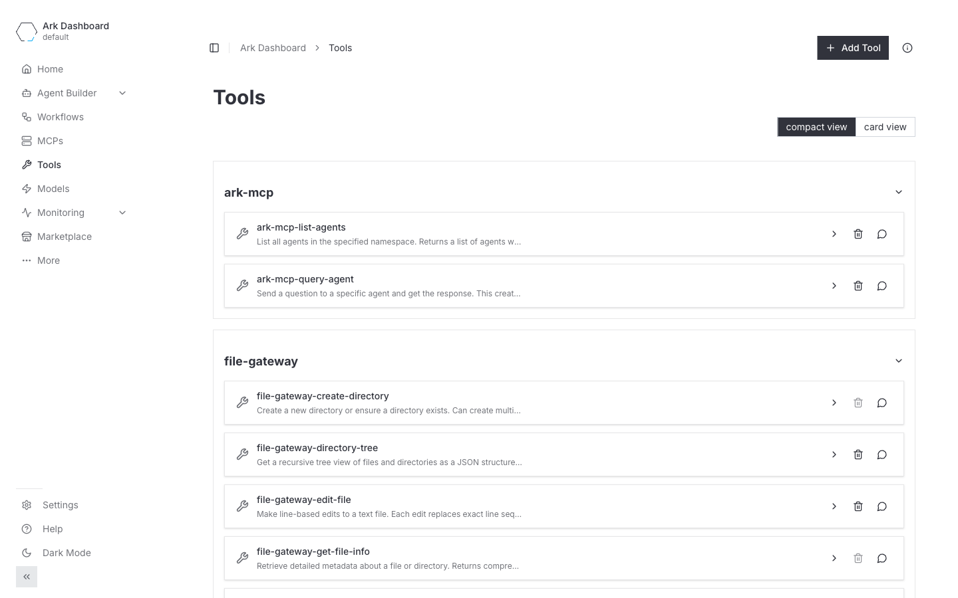Switch to card view
Screen dimensions: 958x598
click(x=885, y=127)
